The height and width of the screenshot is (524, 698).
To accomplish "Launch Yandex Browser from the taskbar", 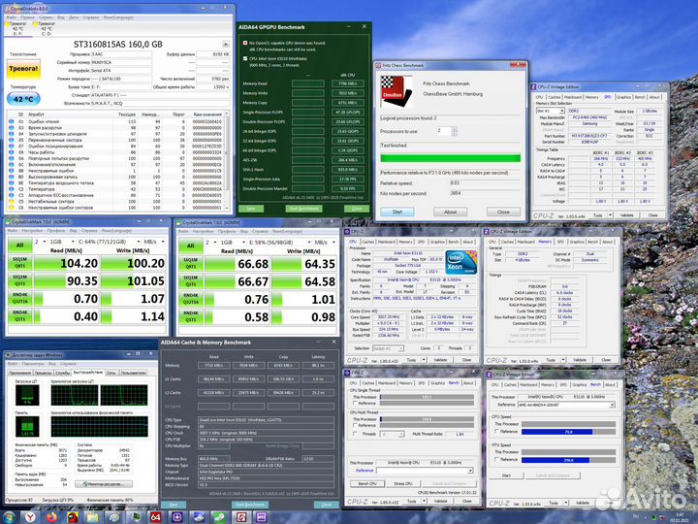I will [x=30, y=517].
